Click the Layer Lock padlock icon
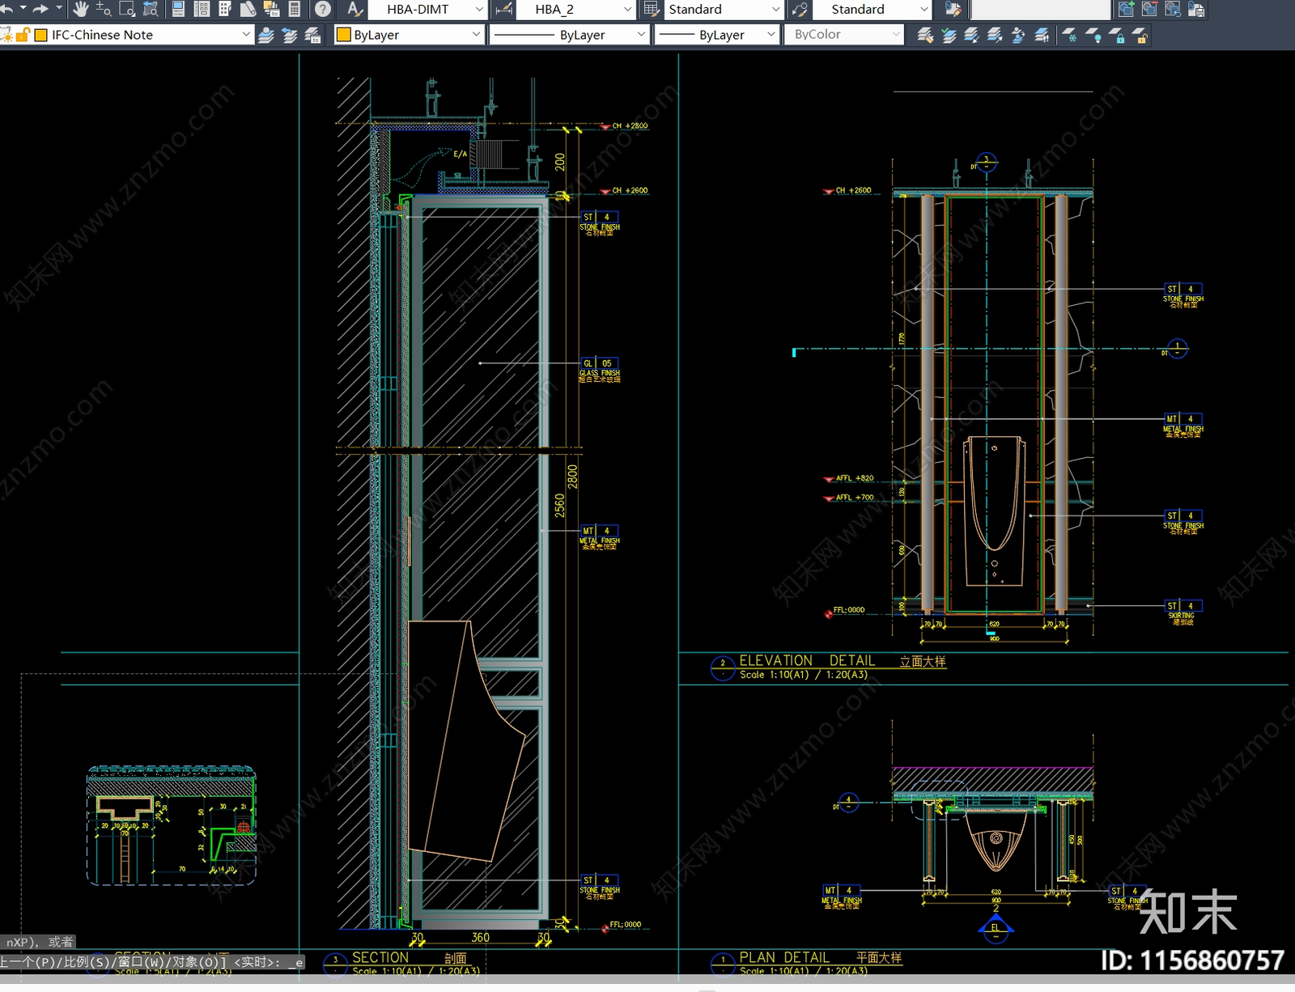Screen dimensions: 1295x992 (x=1117, y=35)
